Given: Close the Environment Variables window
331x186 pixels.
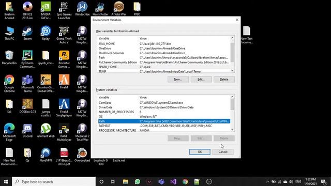Looking at the screenshot, I should click(237, 20).
